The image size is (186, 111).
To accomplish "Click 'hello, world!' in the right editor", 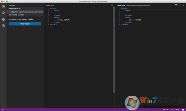I will tap(135, 20).
